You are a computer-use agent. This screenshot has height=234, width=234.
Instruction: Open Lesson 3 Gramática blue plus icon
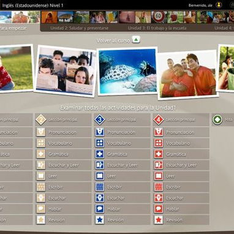tap(100, 154)
